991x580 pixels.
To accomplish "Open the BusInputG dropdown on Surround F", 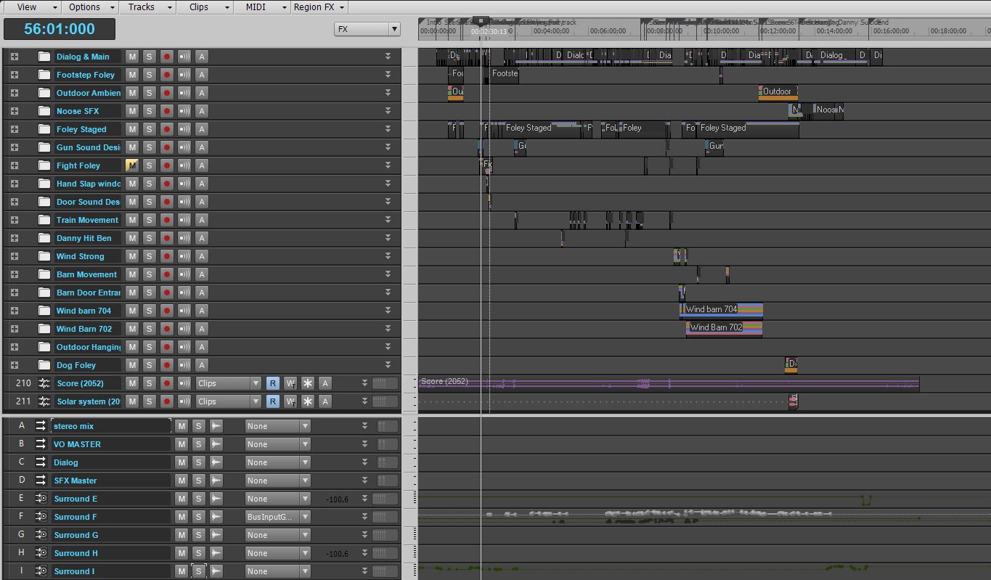I will (277, 517).
